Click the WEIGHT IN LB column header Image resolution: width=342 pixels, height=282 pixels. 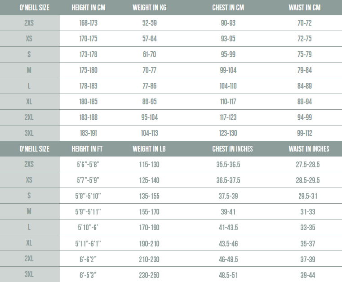coord(149,149)
